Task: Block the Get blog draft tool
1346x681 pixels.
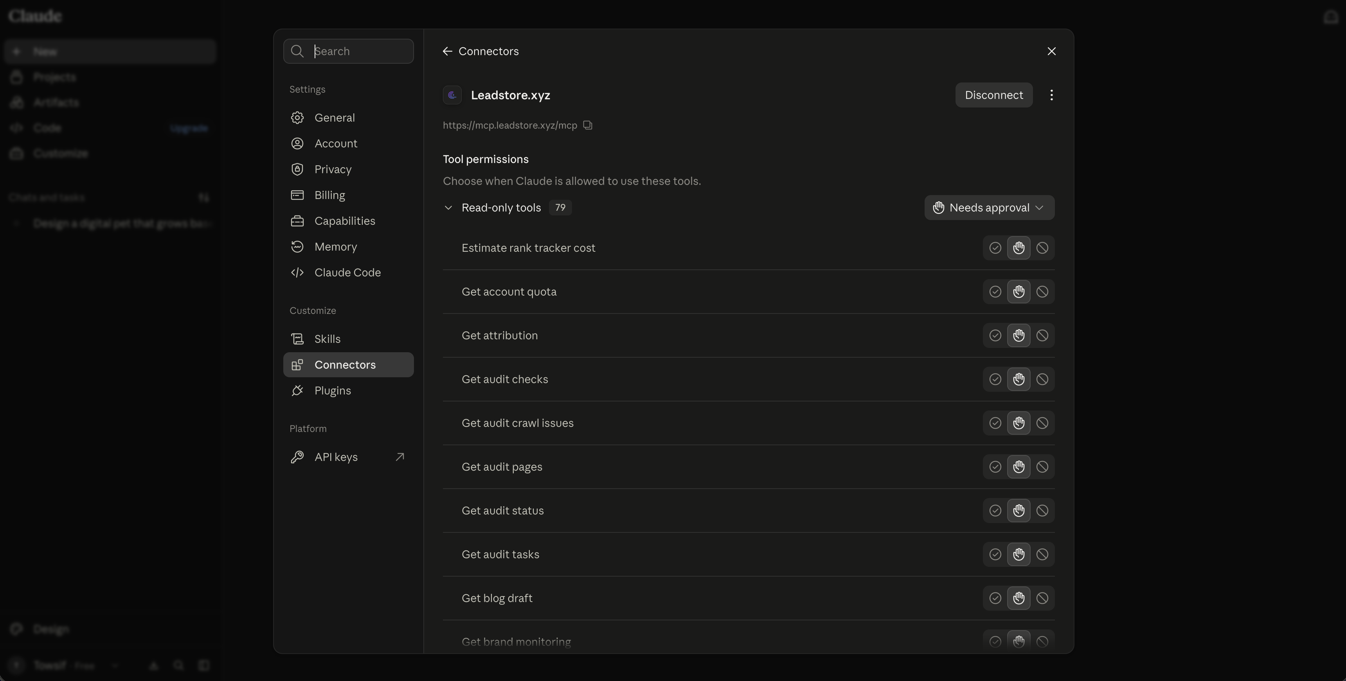Action: 1042,599
